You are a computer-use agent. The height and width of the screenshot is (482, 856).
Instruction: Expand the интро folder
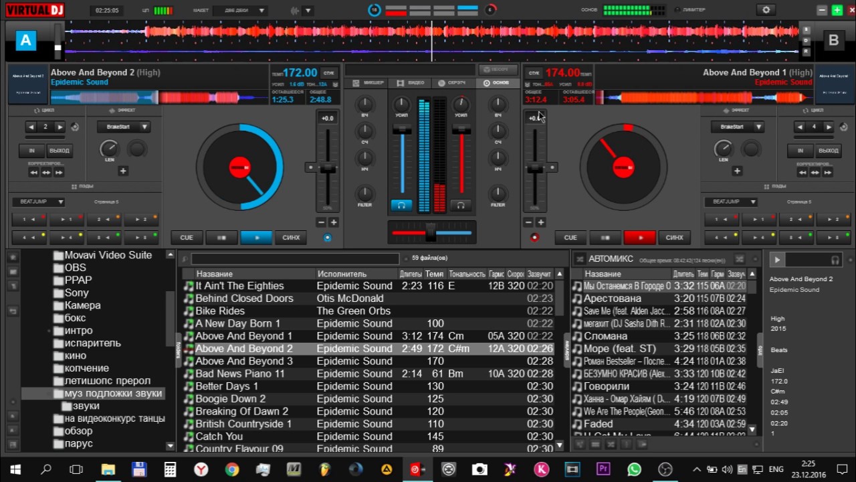49,331
